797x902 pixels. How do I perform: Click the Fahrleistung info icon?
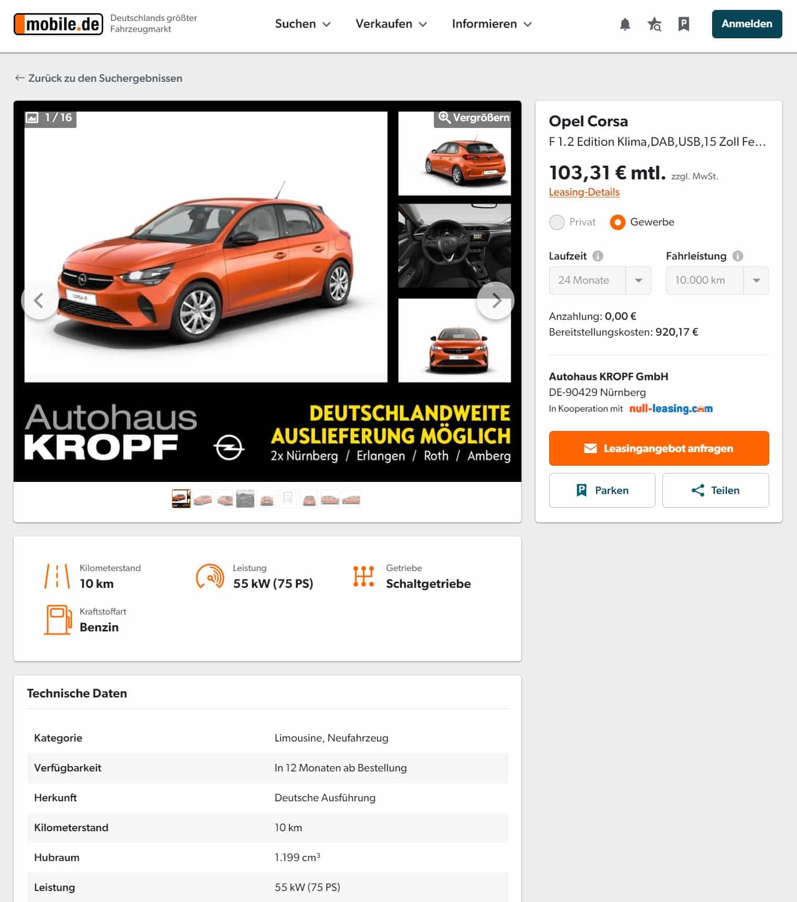pos(738,256)
